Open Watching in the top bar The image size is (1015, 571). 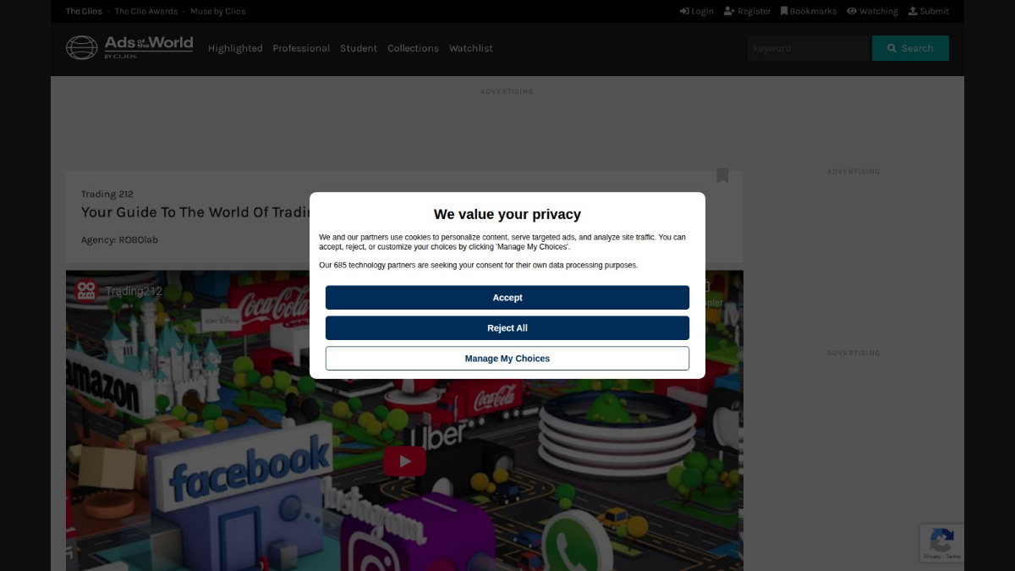click(x=873, y=11)
